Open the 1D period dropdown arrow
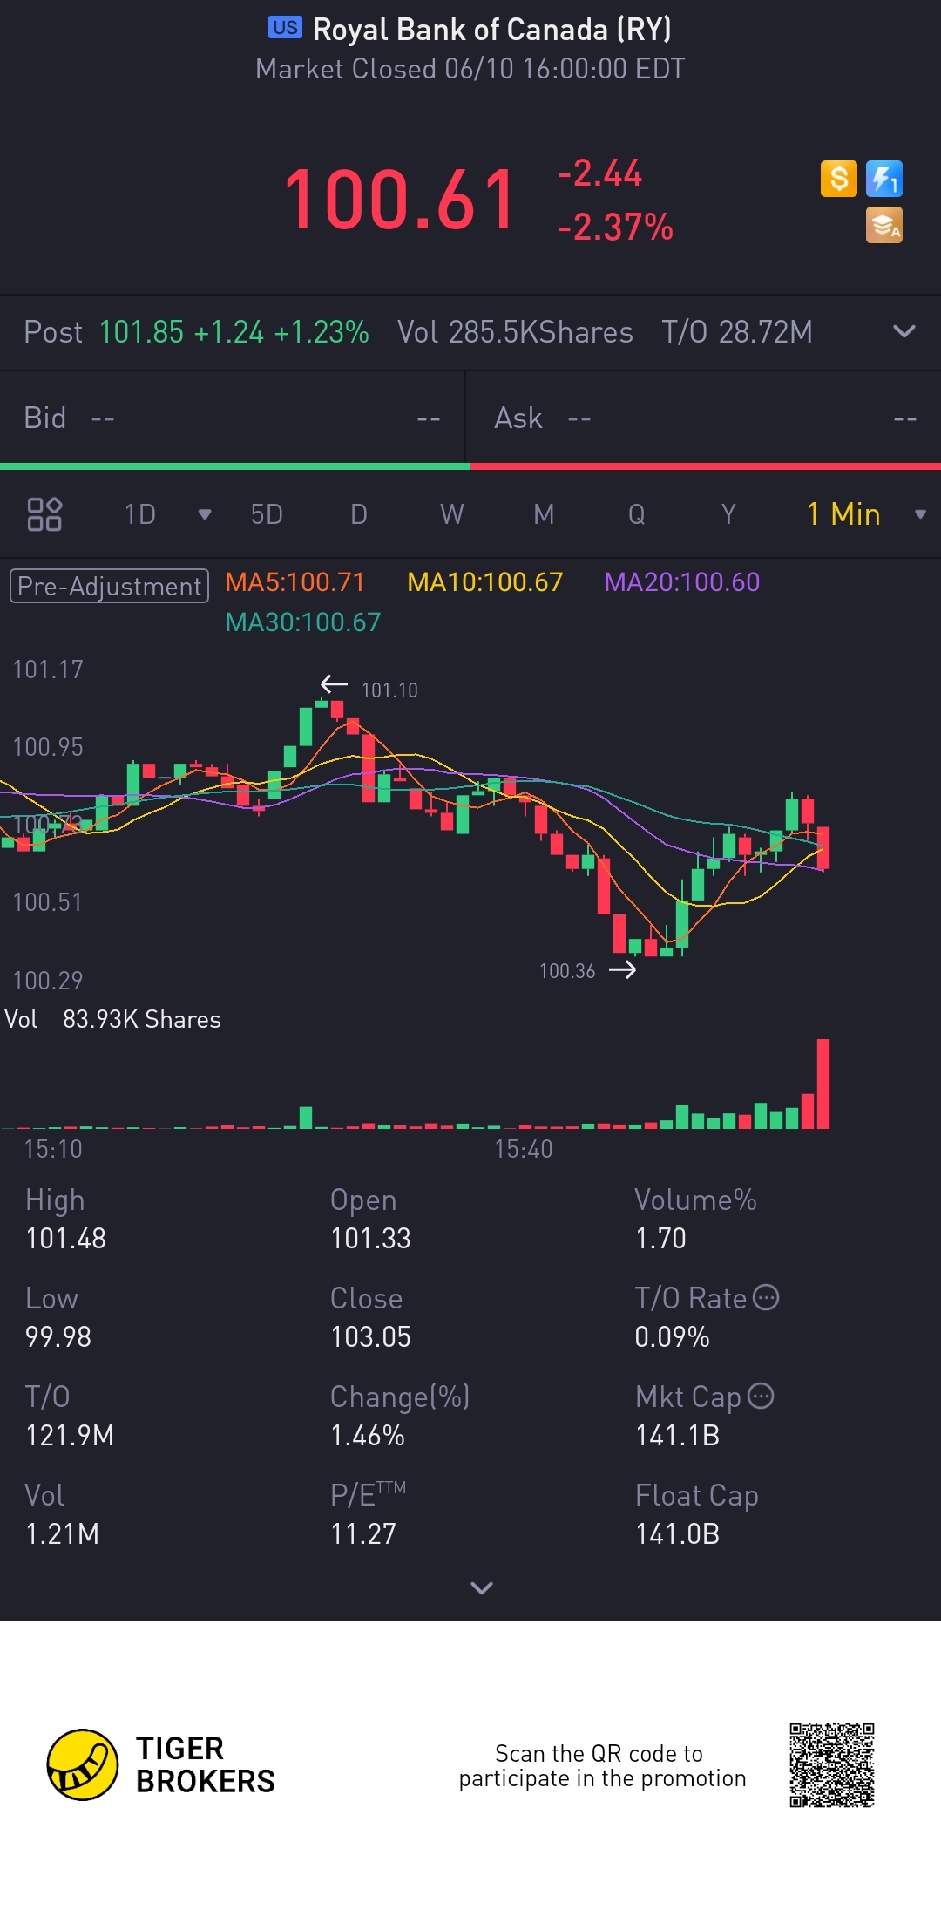 (205, 514)
